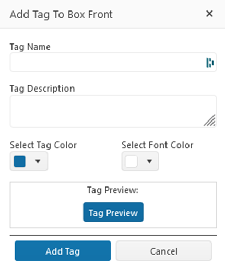This screenshot has width=225, height=275.
Task: Click the Select Font Color label
Action: 157,145
